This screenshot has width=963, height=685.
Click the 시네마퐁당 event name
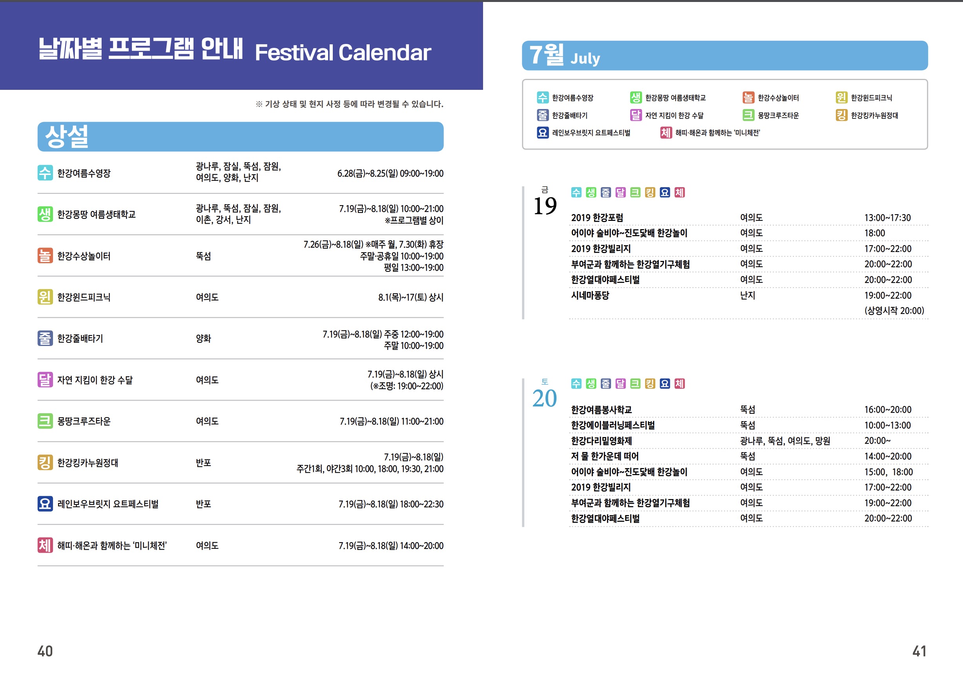(590, 295)
